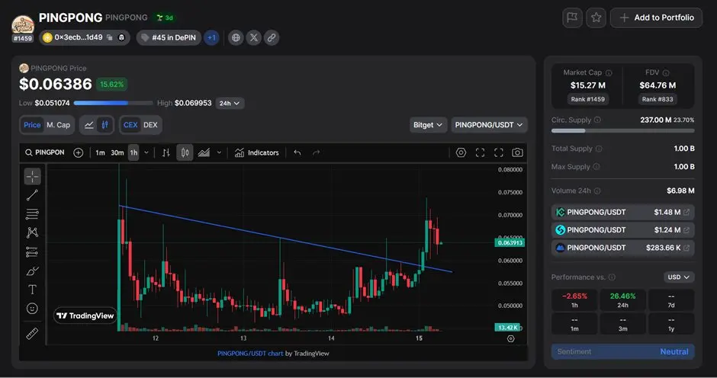Click the PINGPON symbol search field
Screen dimensions: 717x378
tap(45, 152)
